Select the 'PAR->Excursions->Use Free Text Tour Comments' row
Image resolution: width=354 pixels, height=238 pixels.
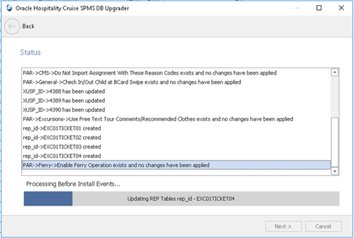click(176, 119)
